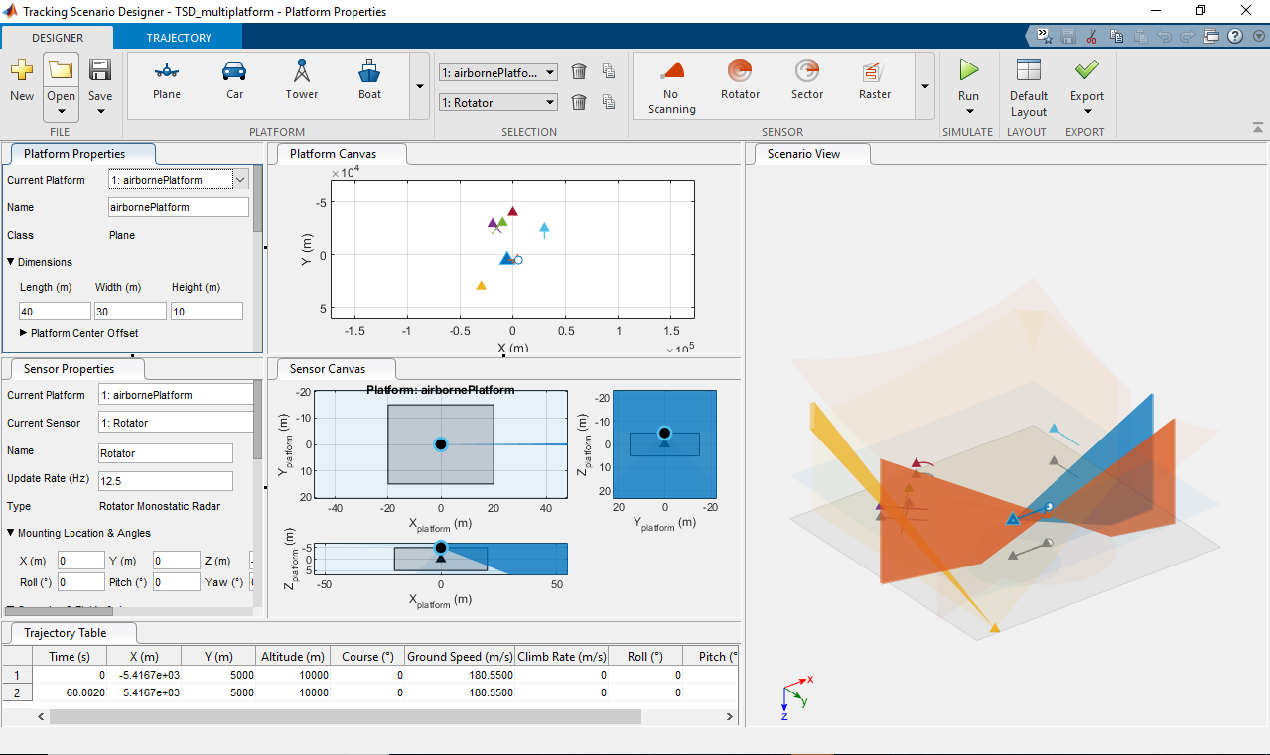Image resolution: width=1270 pixels, height=755 pixels.
Task: Click Default Layout button
Action: [1029, 85]
